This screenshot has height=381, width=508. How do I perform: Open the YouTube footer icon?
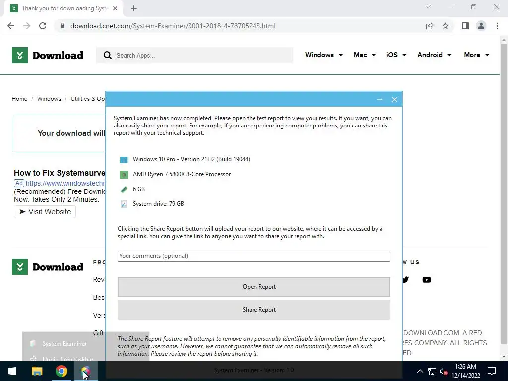[x=426, y=280]
